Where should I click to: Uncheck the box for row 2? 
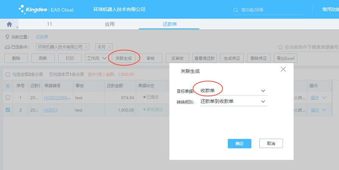tap(8, 110)
